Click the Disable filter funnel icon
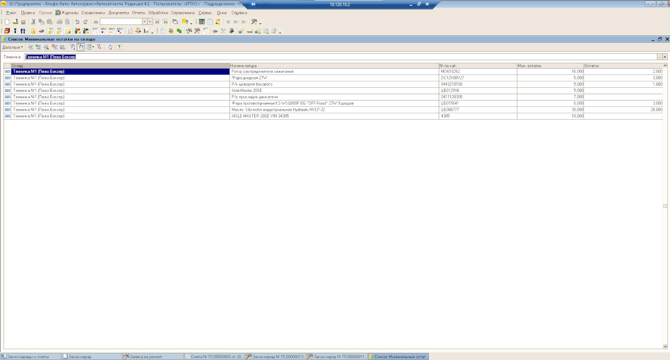This screenshot has height=360, width=670. tap(99, 47)
